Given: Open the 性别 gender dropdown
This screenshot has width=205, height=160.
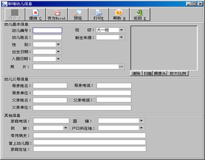Looking at the screenshot, I should pos(58,44).
